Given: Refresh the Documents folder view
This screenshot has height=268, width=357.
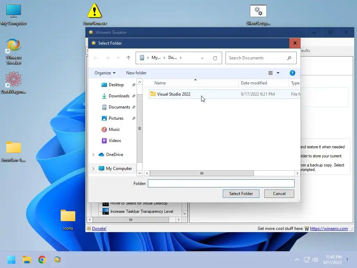Looking at the screenshot, I should click(215, 58).
